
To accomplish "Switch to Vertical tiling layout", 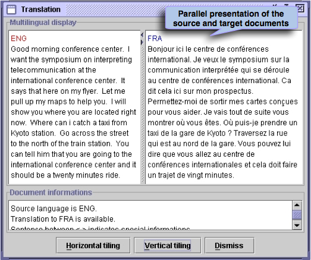I will click(168, 246).
